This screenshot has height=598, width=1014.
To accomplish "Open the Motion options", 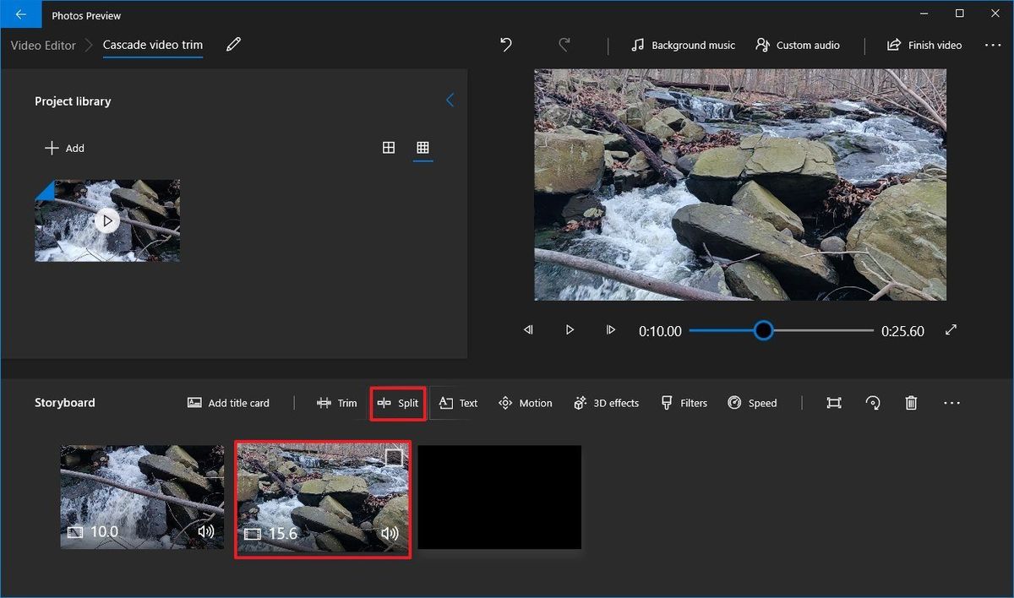I will (x=525, y=403).
